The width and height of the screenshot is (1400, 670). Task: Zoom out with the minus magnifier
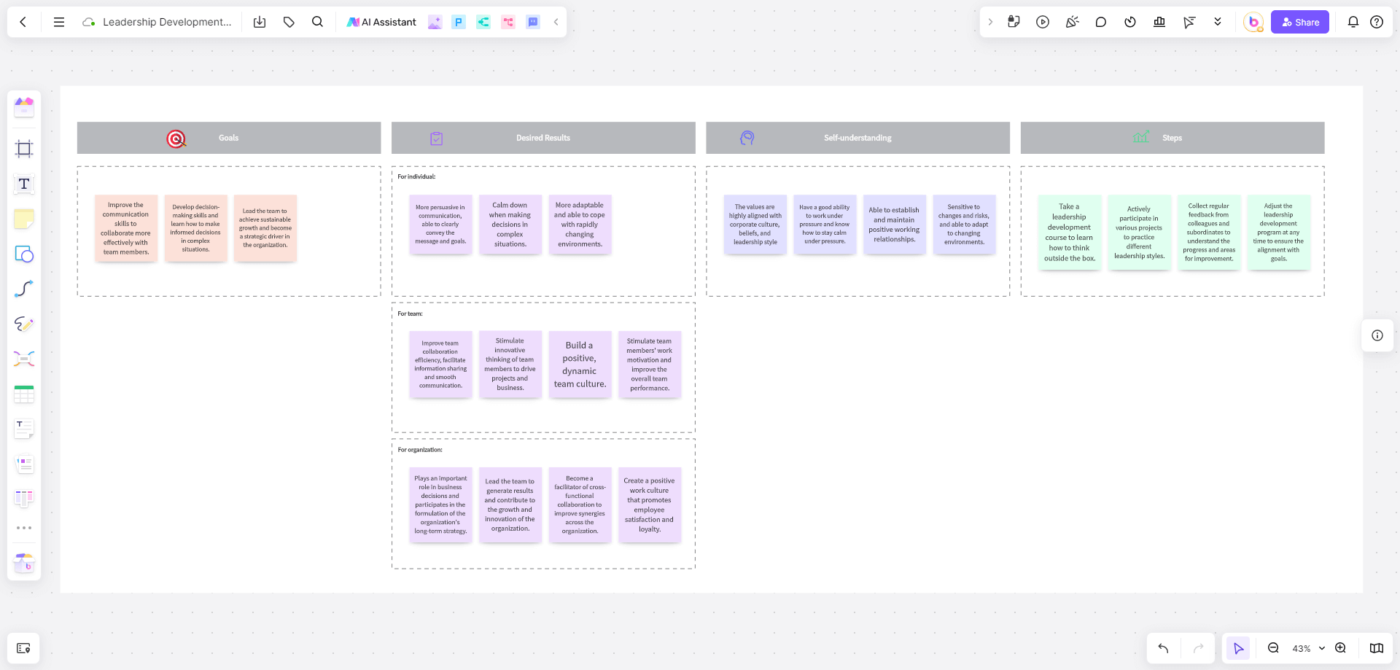[1273, 648]
